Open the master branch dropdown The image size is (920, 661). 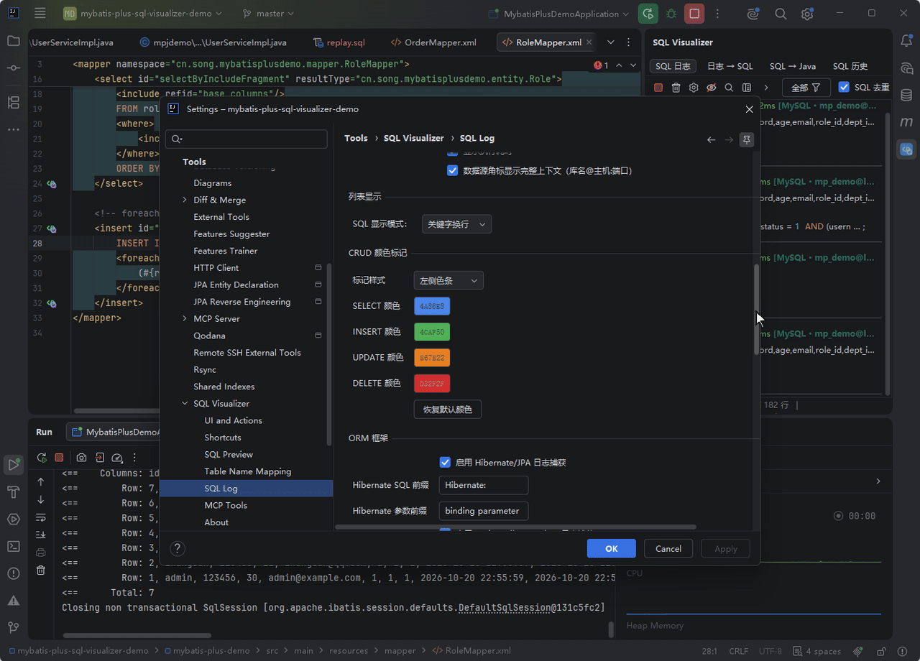click(x=269, y=14)
